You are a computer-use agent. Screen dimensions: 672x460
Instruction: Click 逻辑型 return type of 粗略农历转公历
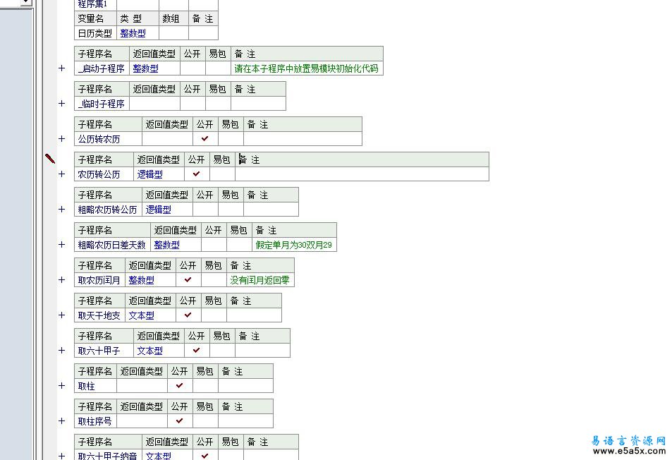[159, 210]
